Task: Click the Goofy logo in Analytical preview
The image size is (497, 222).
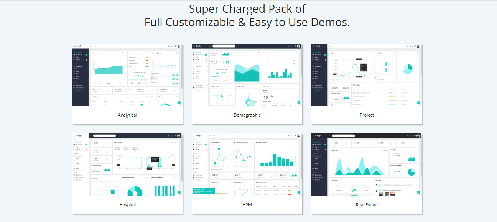Action: (79, 46)
